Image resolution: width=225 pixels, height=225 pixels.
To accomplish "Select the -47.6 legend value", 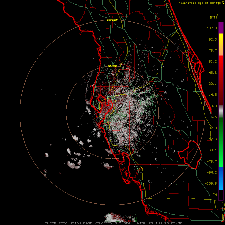I will pos(212,139).
